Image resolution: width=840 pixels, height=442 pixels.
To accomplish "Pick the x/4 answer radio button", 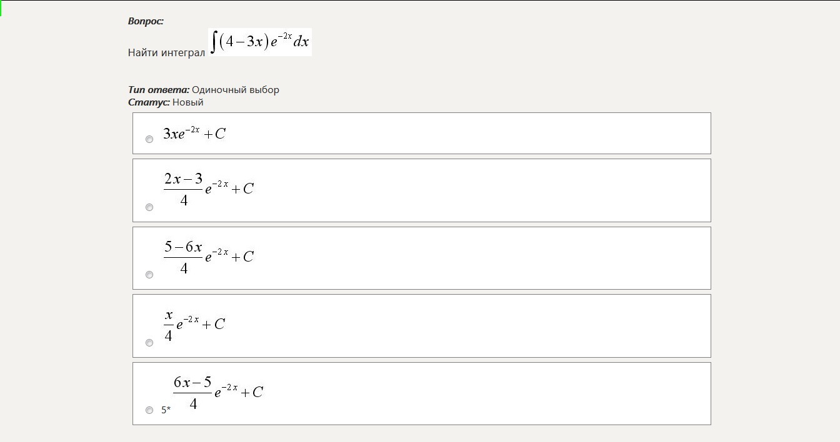I will pyautogui.click(x=149, y=343).
